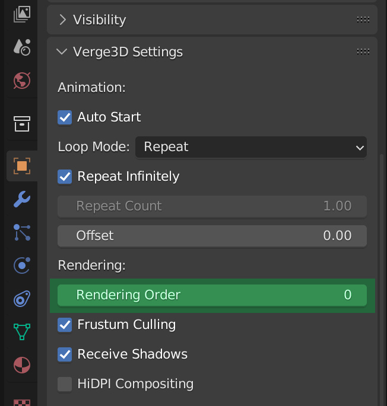Screen dimensions: 387x406
Task: Open the green Object Data tab
Action: coord(22,331)
